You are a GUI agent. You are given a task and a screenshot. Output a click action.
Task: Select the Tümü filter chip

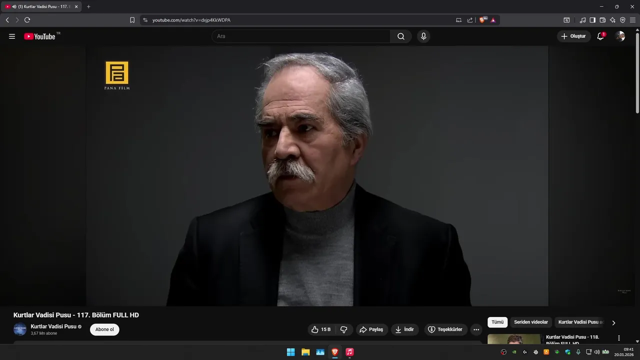497,322
